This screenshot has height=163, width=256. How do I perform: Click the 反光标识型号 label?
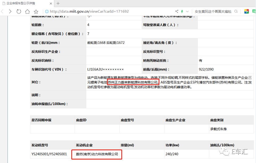coord(154,52)
